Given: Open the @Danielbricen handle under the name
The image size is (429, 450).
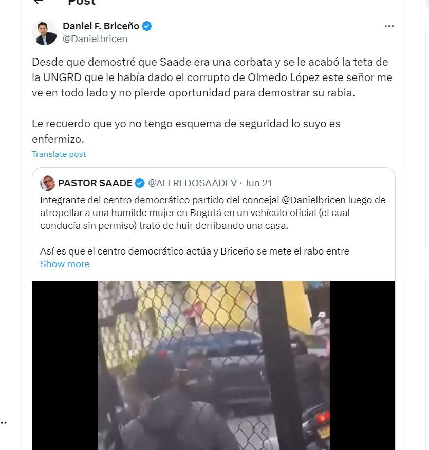Looking at the screenshot, I should click(95, 39).
